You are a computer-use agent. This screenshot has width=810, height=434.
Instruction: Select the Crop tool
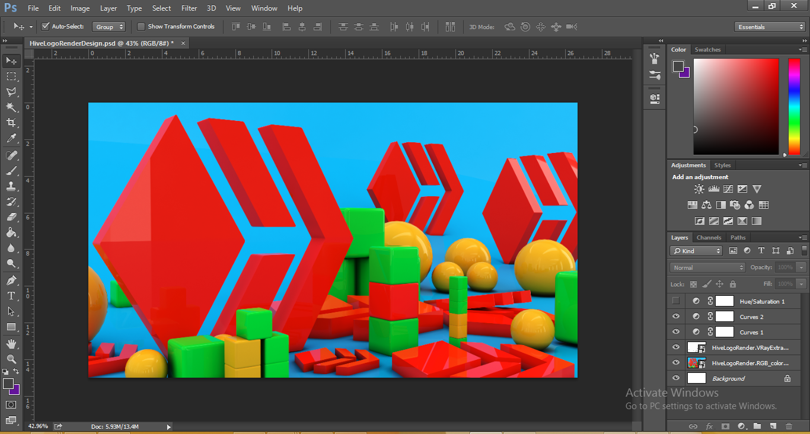tap(11, 122)
